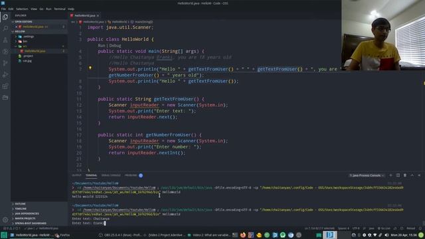Click HelloWorld class in breadcrumb

120,22
